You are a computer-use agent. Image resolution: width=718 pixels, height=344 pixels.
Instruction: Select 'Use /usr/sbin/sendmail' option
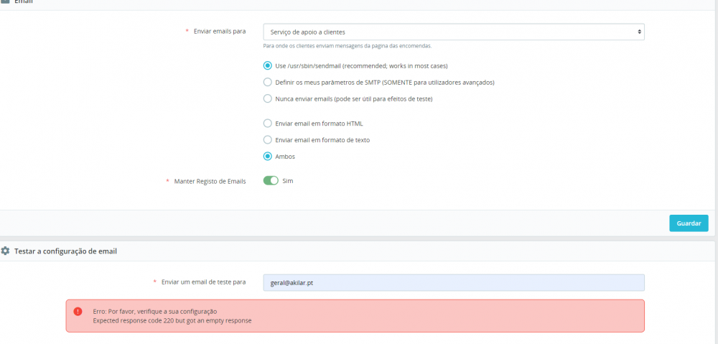268,65
